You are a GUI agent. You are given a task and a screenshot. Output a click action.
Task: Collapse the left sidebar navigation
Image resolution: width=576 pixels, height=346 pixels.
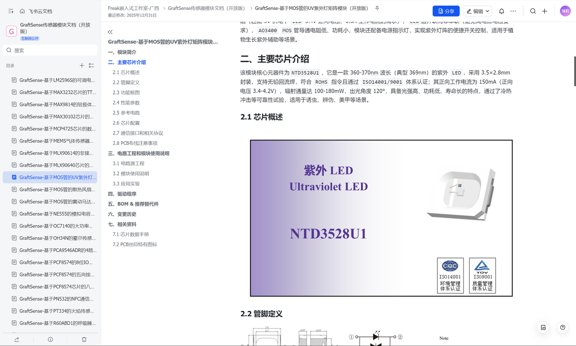pos(11,11)
